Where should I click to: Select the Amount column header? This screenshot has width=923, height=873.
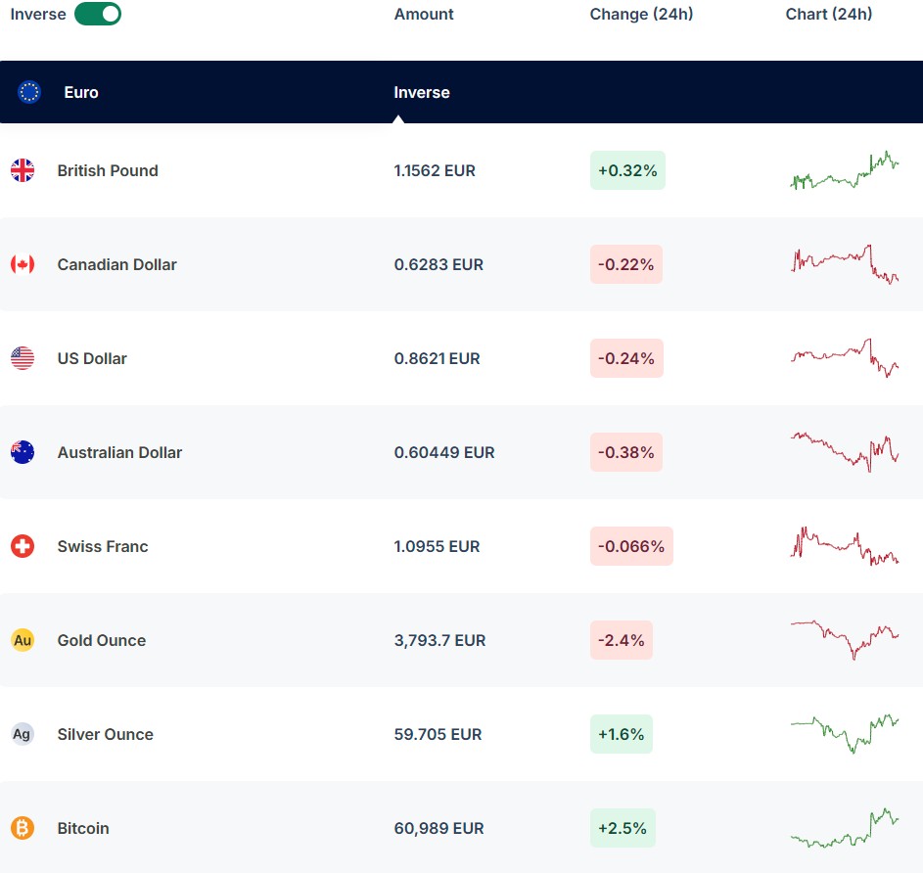pos(424,14)
